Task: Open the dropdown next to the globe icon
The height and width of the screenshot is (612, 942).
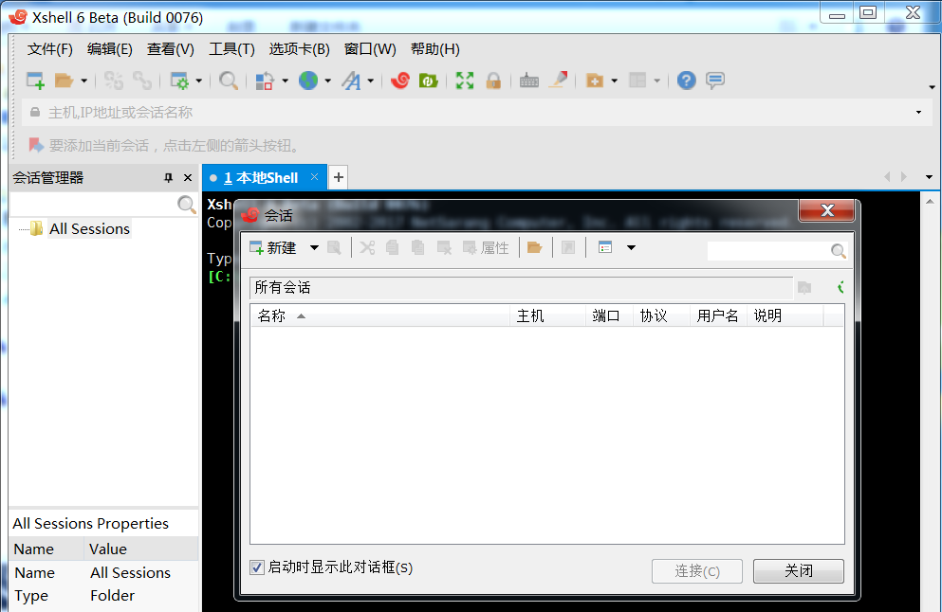Action: (x=328, y=81)
